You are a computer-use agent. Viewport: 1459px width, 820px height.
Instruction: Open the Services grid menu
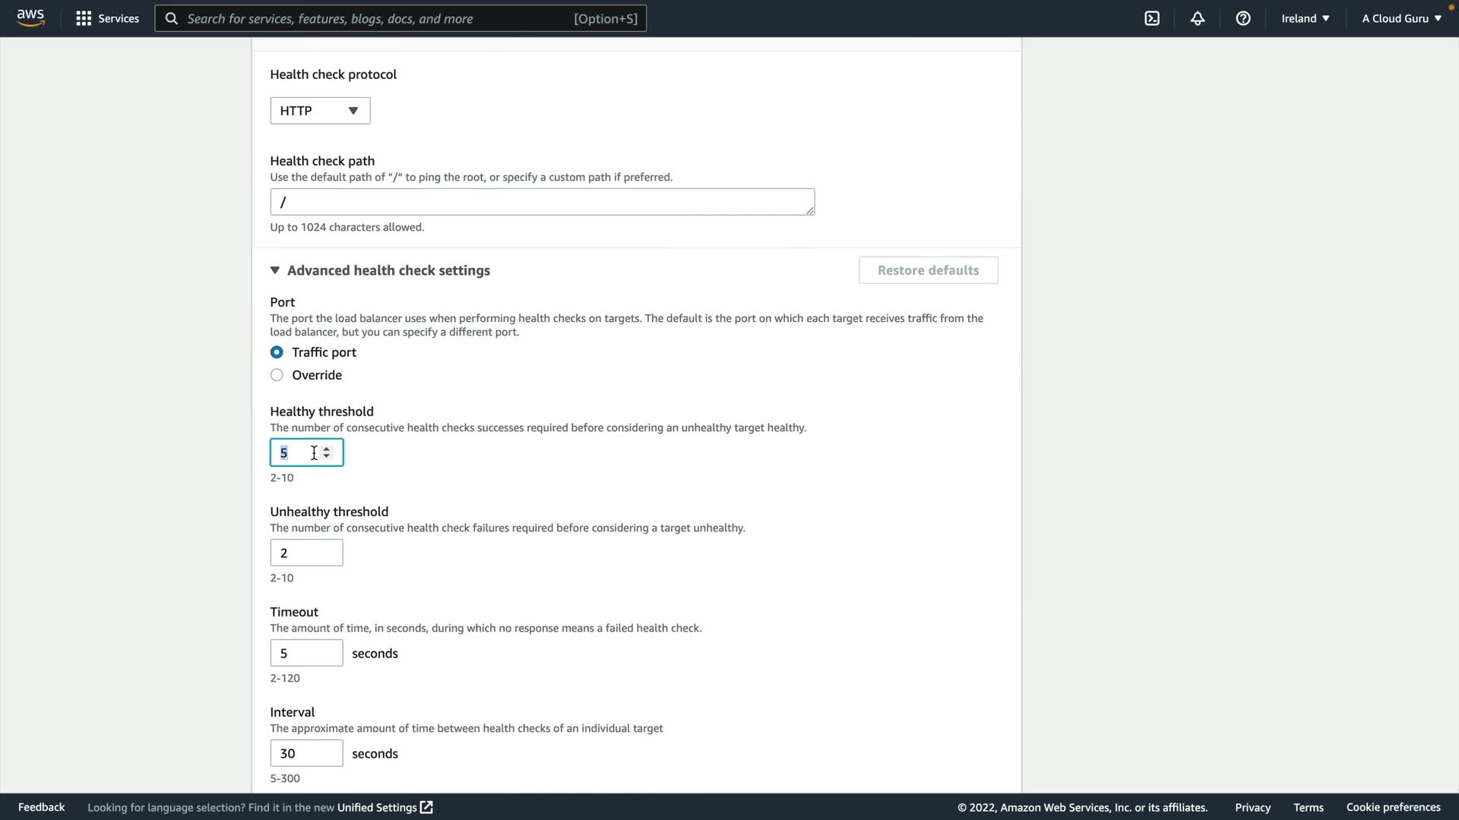pos(84,18)
